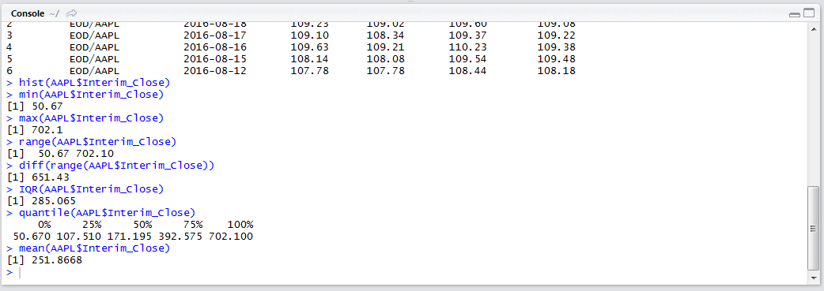Click the max(AAPL$Interim_Close) command
Image resolution: width=824 pixels, height=291 pixels.
point(91,118)
